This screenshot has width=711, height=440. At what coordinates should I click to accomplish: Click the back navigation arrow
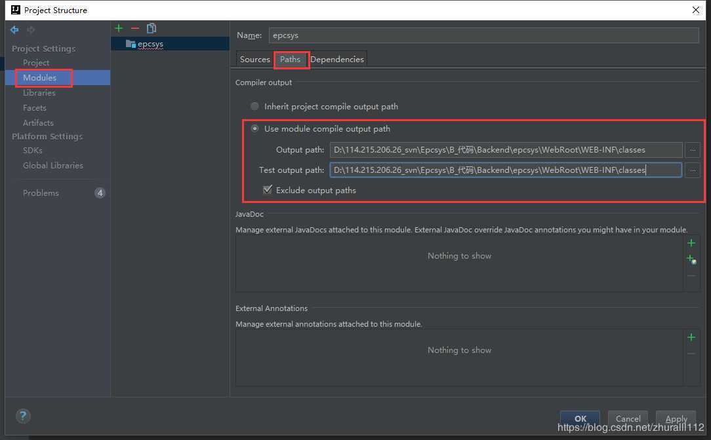point(14,29)
